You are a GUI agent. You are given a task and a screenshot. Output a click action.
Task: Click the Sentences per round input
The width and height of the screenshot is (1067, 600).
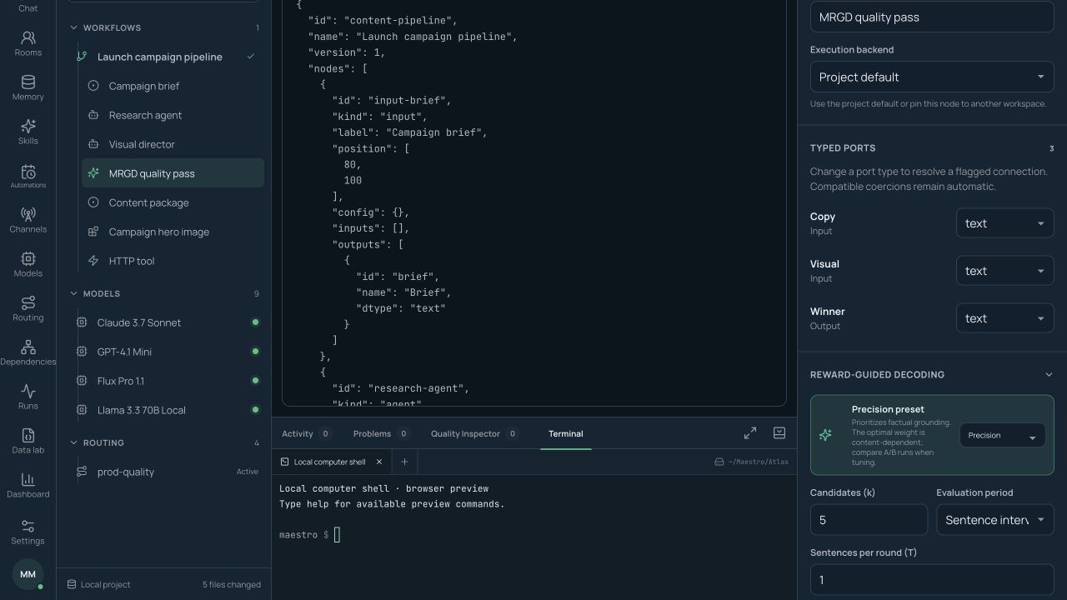(x=932, y=580)
